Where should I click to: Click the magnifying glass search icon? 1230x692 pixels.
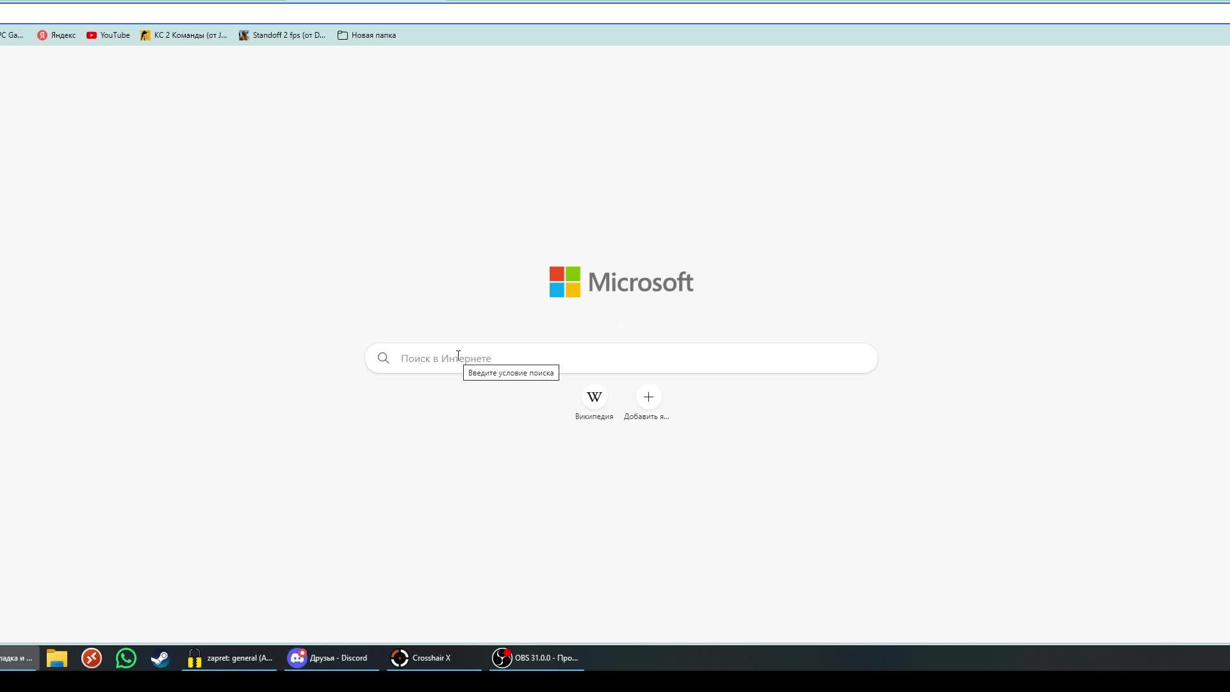(x=383, y=358)
